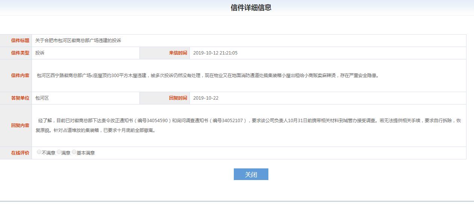Click the 答复单位 label

[x=20, y=98]
